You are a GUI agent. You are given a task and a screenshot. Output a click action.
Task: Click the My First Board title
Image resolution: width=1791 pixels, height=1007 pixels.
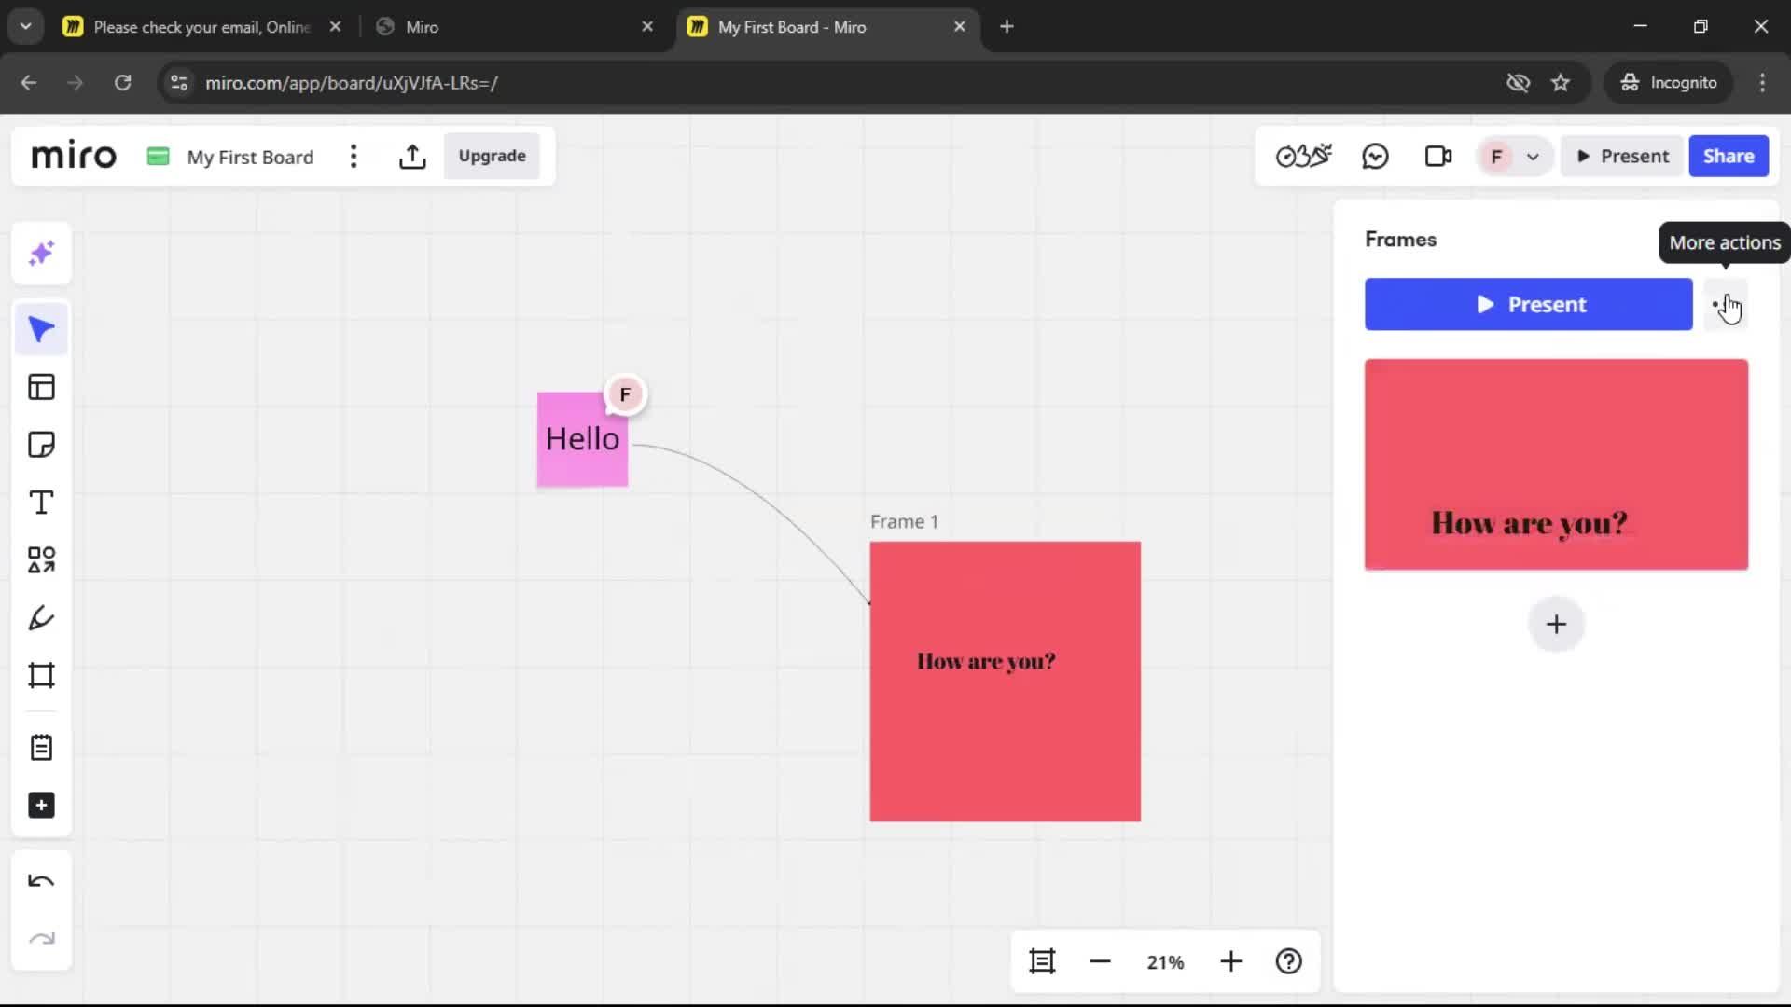(x=250, y=158)
